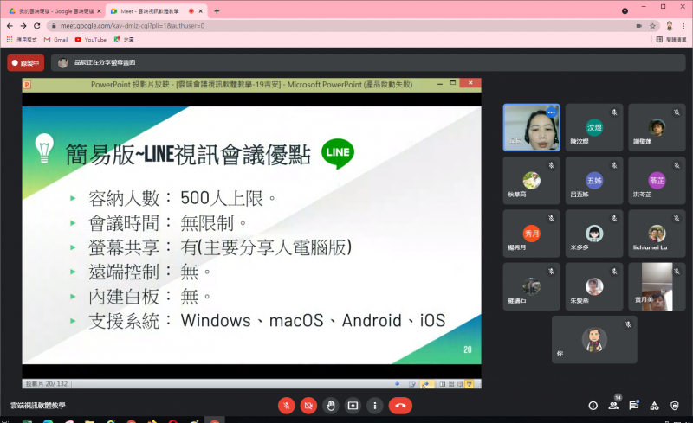
Task: Open the YouTube bookmark
Action: [91, 39]
